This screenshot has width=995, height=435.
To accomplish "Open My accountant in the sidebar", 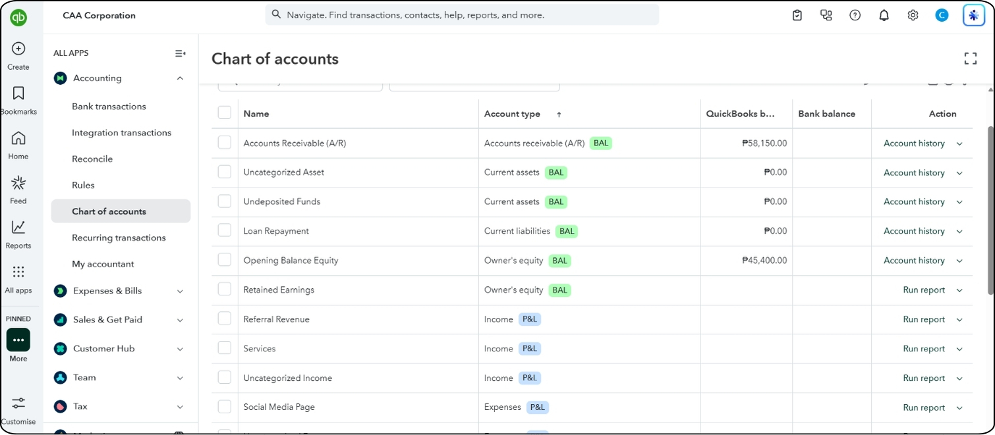I will tap(103, 264).
